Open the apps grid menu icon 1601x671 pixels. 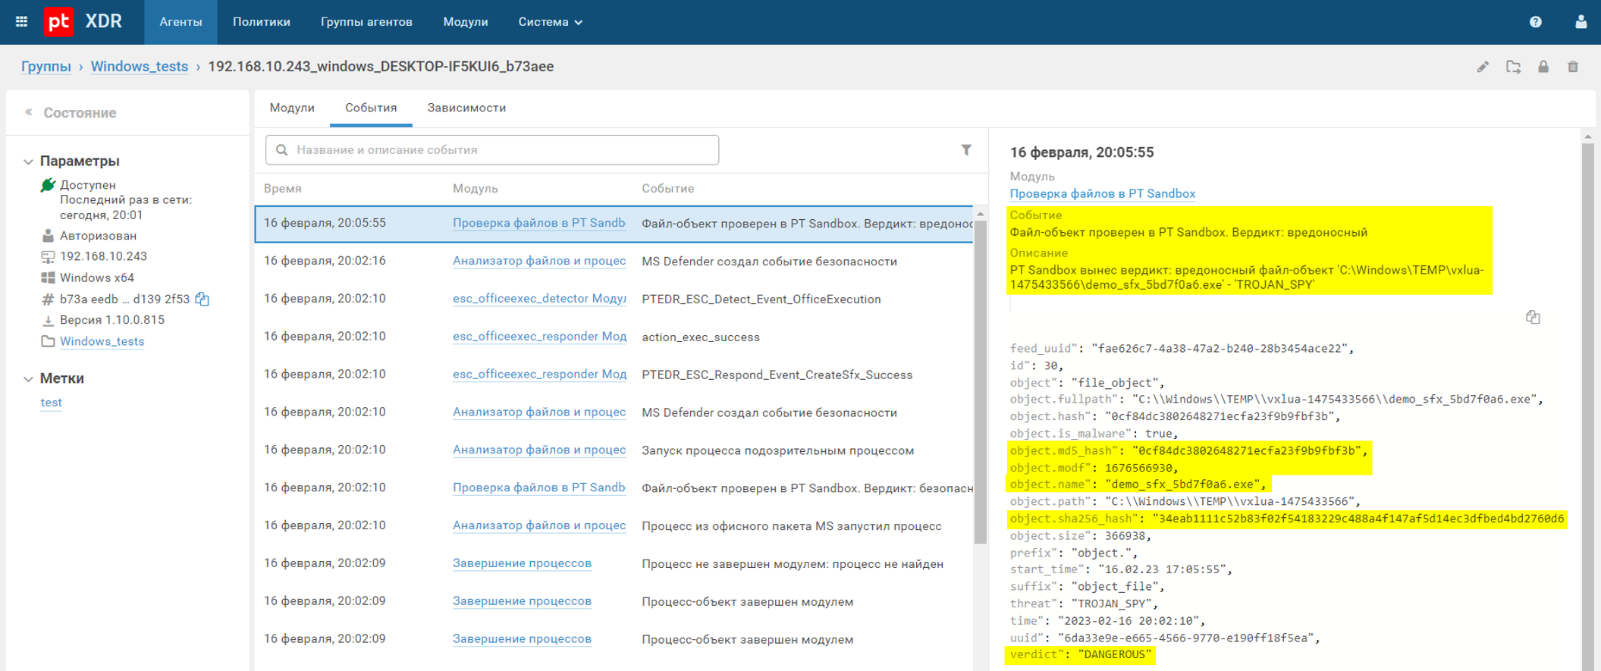pyautogui.click(x=21, y=22)
